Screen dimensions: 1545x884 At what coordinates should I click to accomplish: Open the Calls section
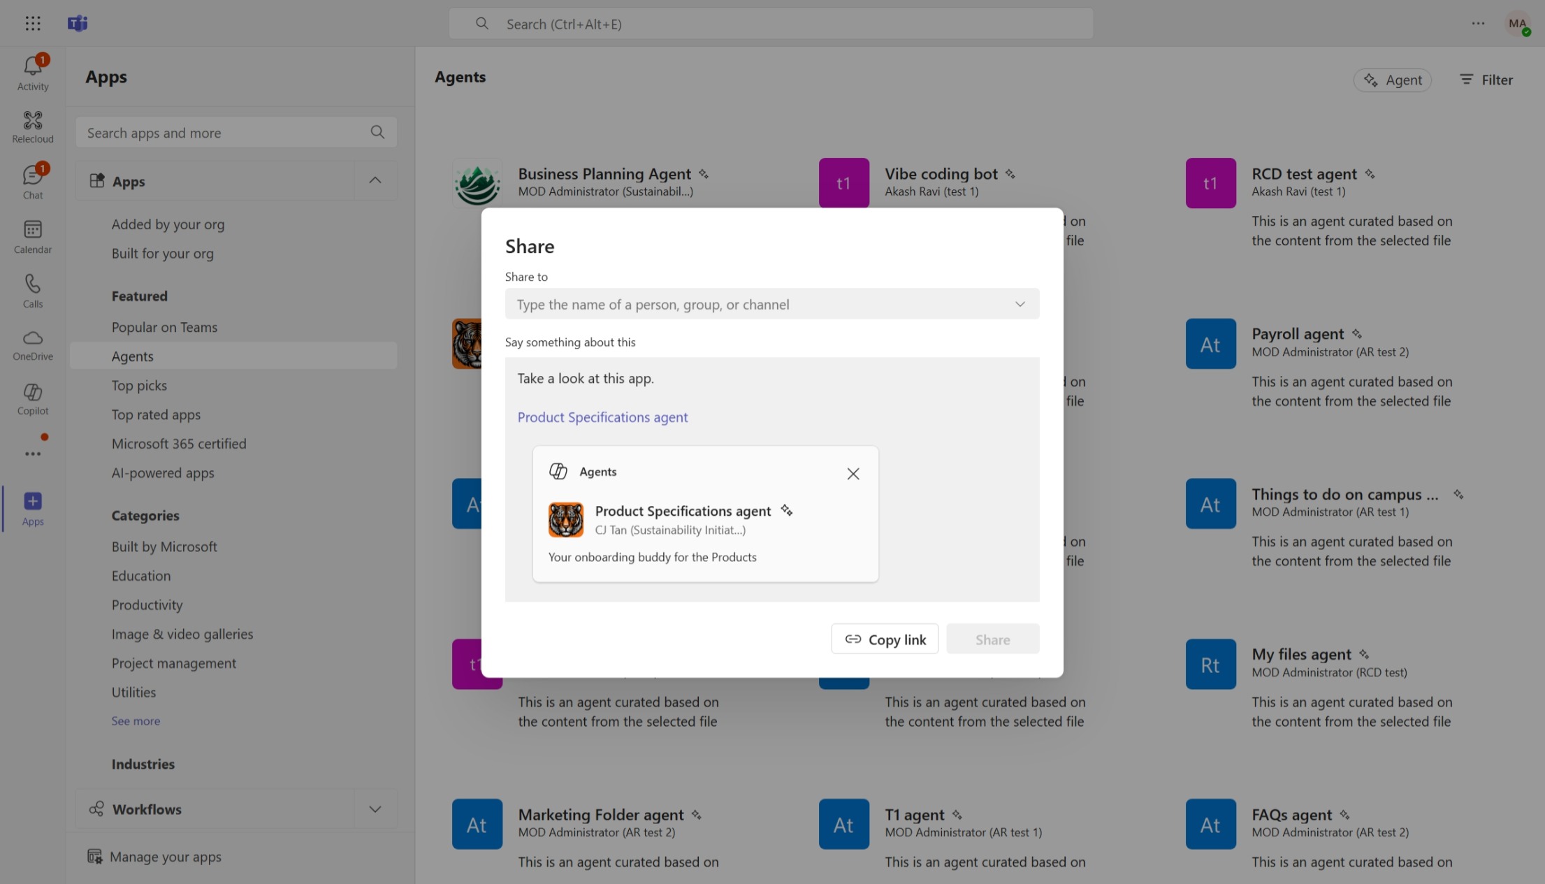[32, 289]
